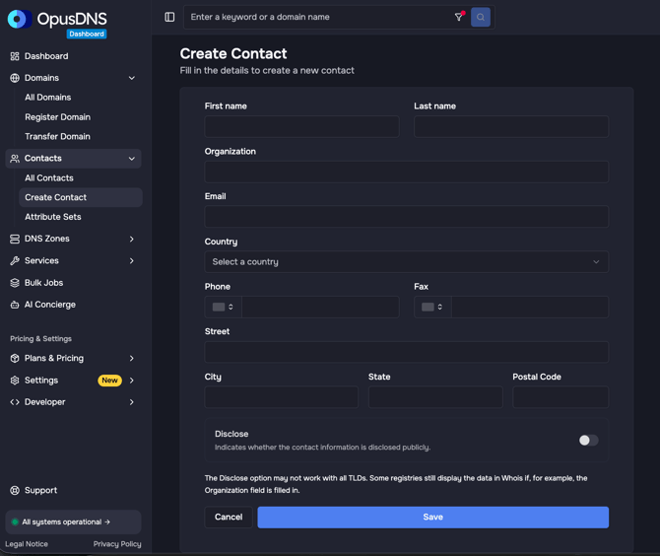Click the OpusDNS logo icon
Viewport: 660px width, 556px height.
click(x=20, y=19)
